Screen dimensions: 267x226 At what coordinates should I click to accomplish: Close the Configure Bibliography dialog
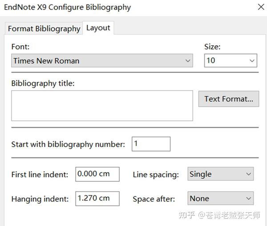[260, 7]
